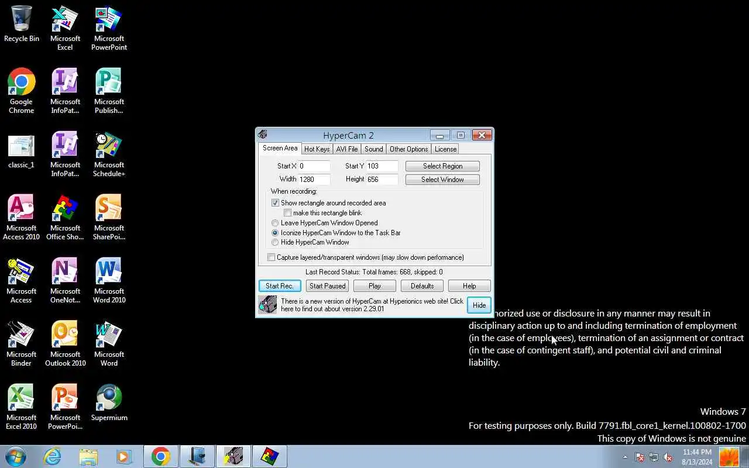Switch to Chrome on the taskbar

point(161,456)
